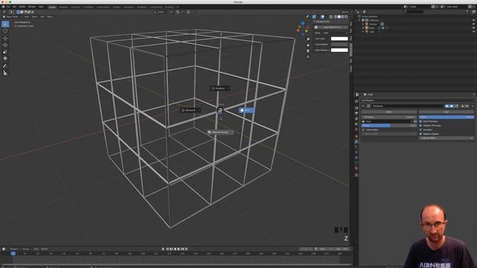Collapse the Collection in outliner
The image size is (477, 268).
(359, 20)
